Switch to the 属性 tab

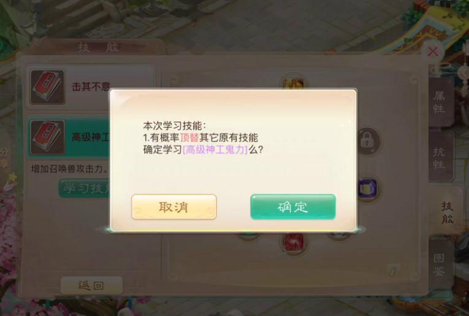pyautogui.click(x=439, y=102)
